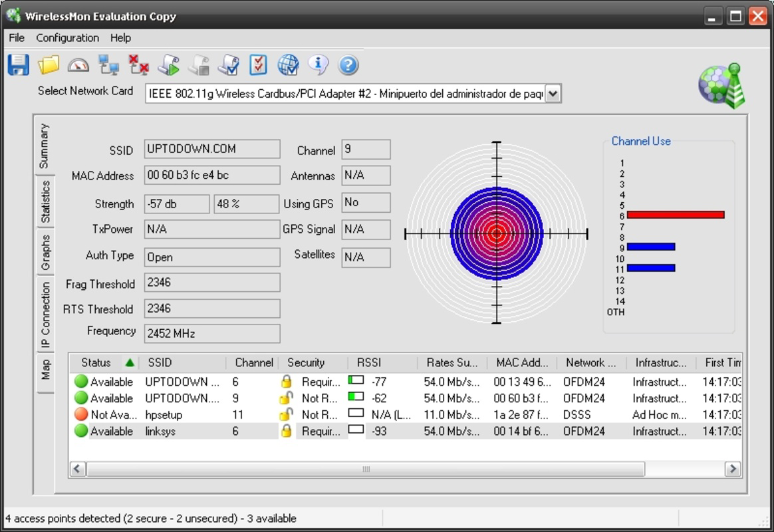Select the linksys network row name

(x=160, y=432)
